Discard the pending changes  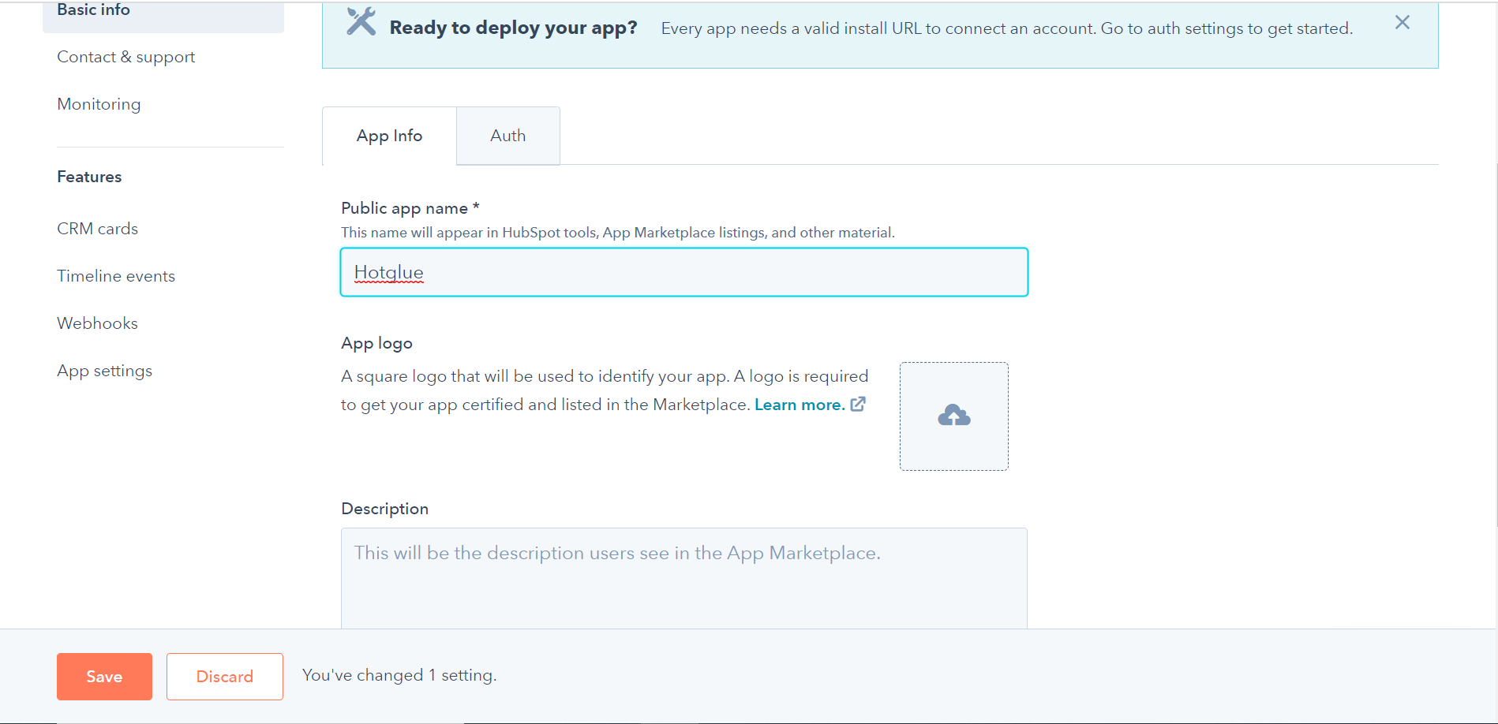pos(225,677)
